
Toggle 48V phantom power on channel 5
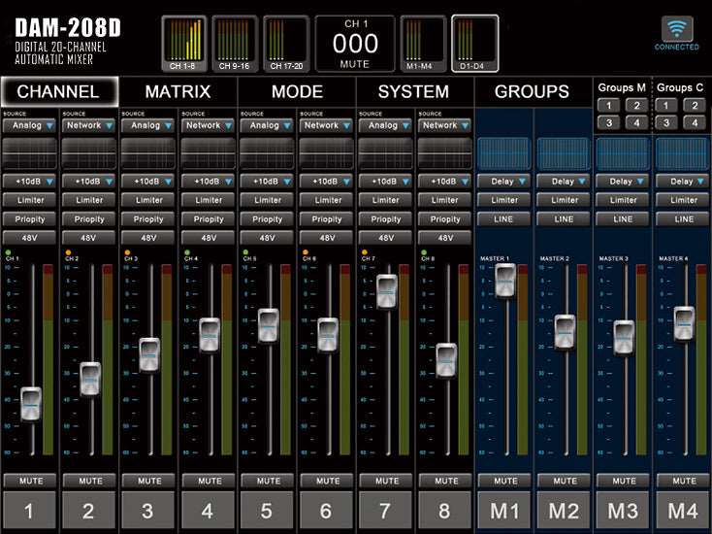click(x=267, y=238)
